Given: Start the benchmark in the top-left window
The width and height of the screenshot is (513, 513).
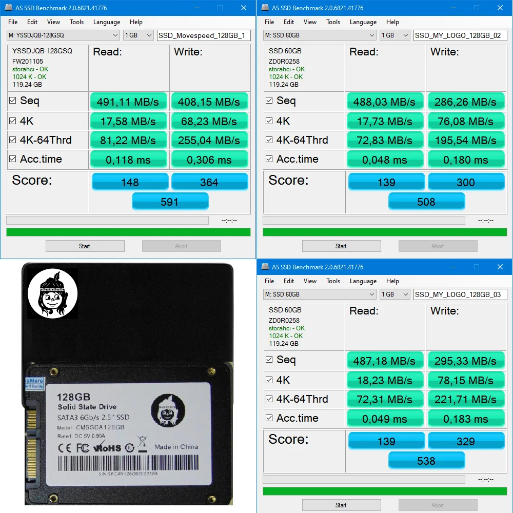Looking at the screenshot, I should (85, 246).
